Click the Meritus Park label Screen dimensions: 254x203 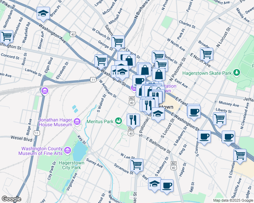click(x=100, y=121)
